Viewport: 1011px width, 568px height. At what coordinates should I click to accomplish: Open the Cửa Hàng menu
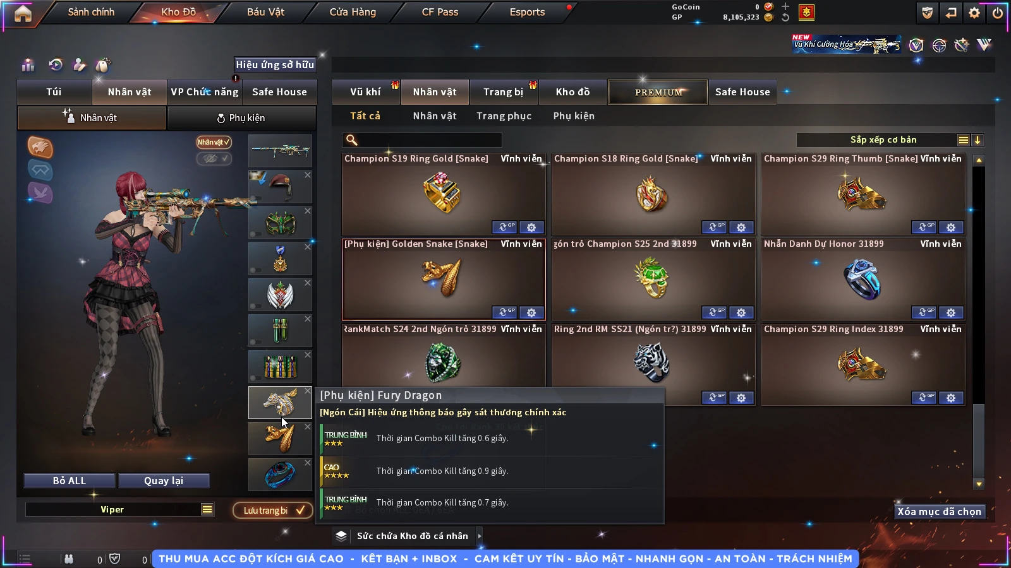click(x=353, y=12)
